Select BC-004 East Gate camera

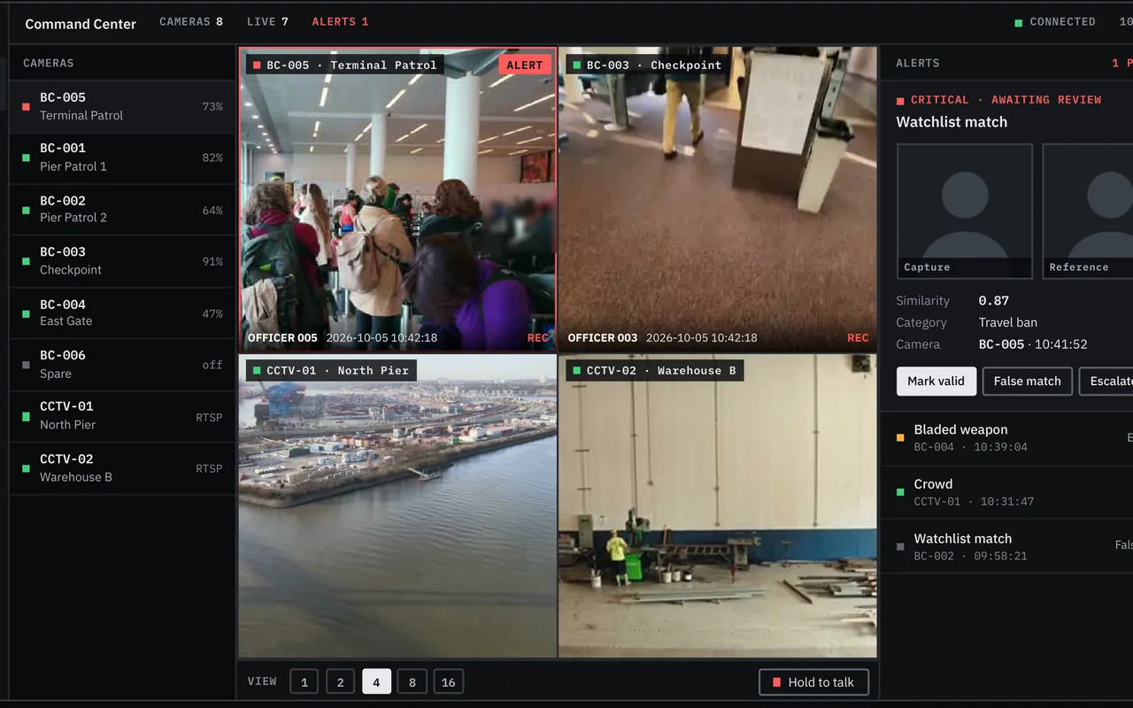pyautogui.click(x=122, y=313)
